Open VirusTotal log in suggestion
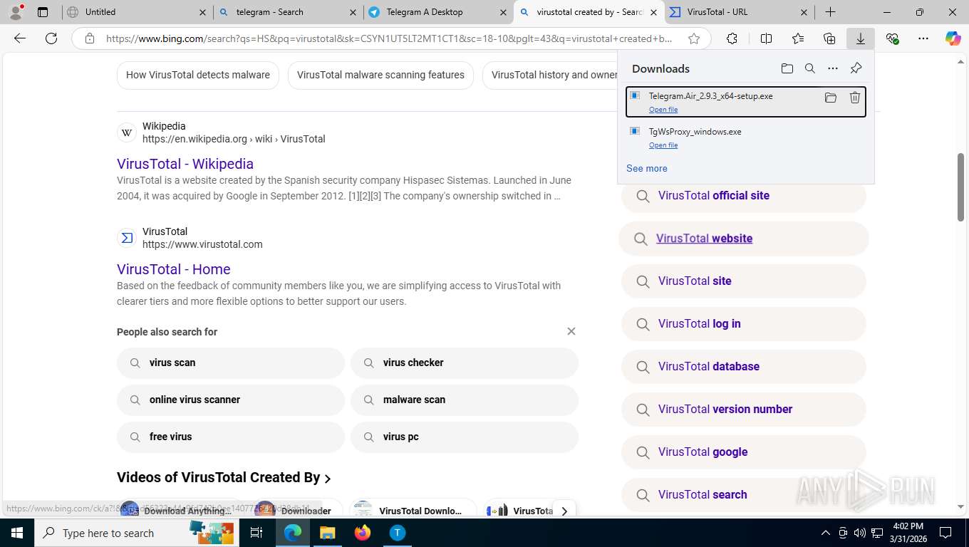This screenshot has width=969, height=547. [x=744, y=324]
